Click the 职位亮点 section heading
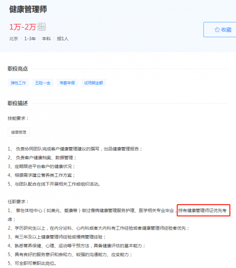The height and width of the screenshot is (268, 236). [x=18, y=69]
